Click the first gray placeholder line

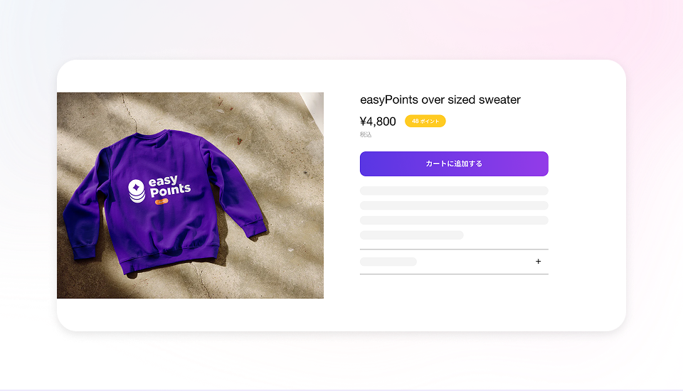[x=454, y=191]
